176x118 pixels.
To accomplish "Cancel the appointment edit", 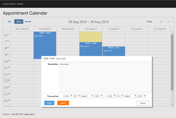I will click(x=63, y=103).
